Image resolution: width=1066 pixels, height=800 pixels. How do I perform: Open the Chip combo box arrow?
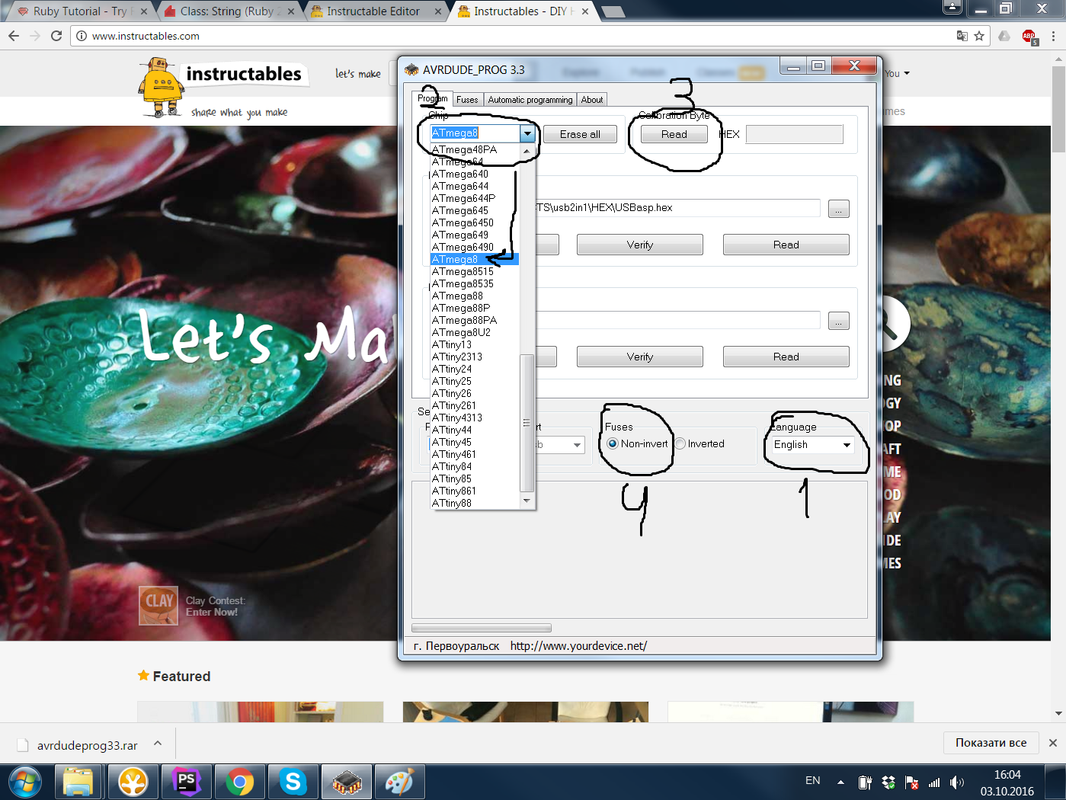[x=527, y=133]
